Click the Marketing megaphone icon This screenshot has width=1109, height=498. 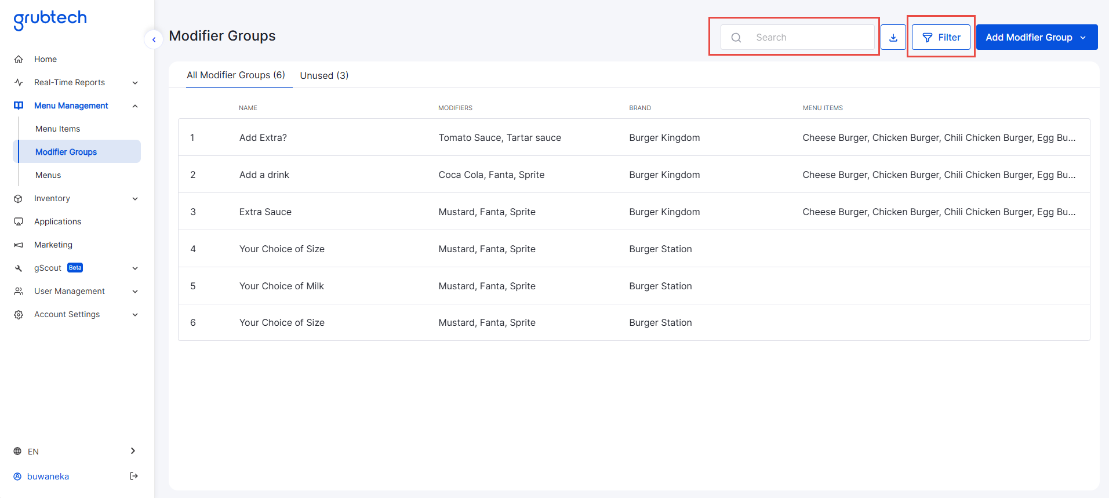coord(19,245)
